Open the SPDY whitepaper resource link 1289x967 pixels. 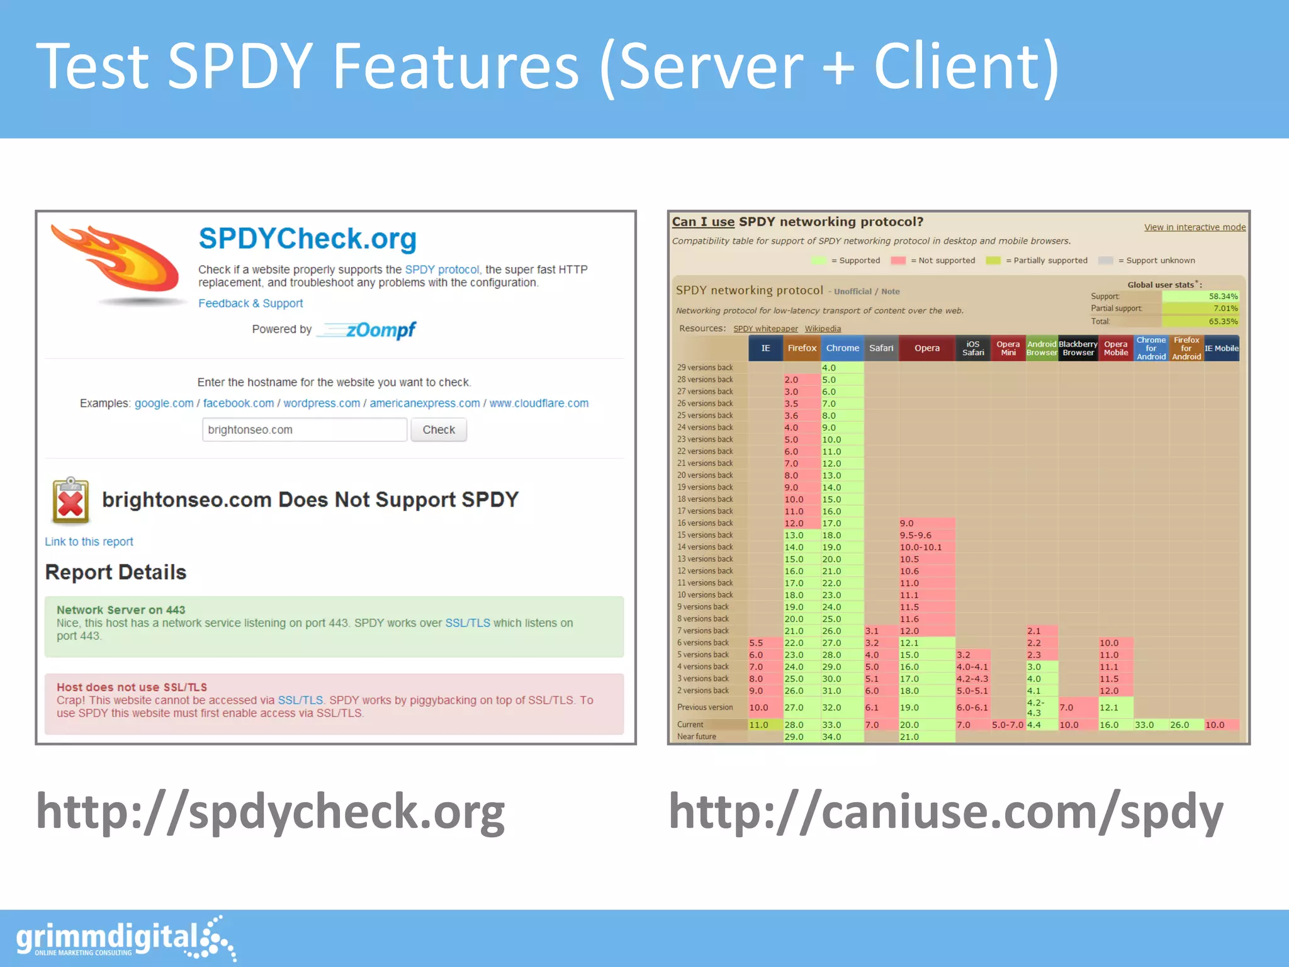pyautogui.click(x=765, y=329)
